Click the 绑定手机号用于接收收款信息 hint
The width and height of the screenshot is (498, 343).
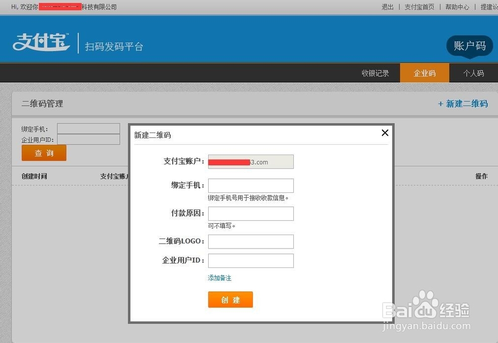point(248,198)
